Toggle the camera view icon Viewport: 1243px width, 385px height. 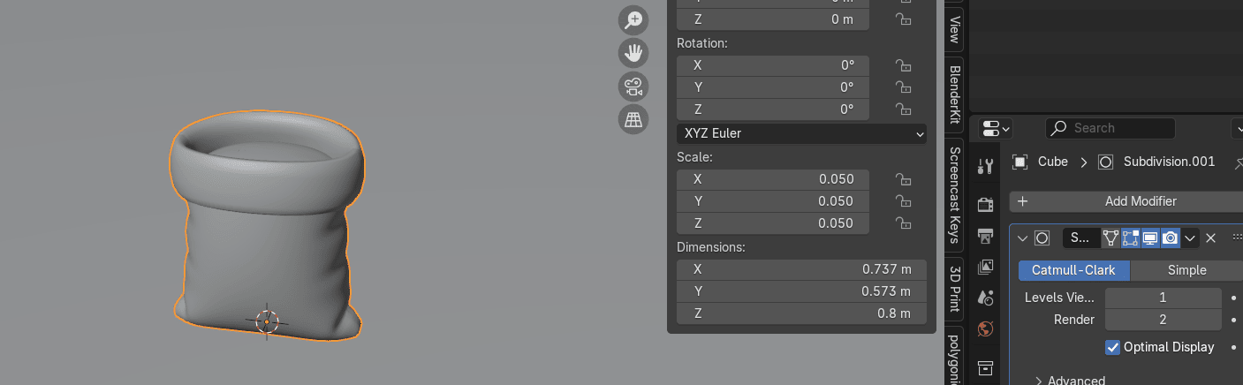click(633, 87)
